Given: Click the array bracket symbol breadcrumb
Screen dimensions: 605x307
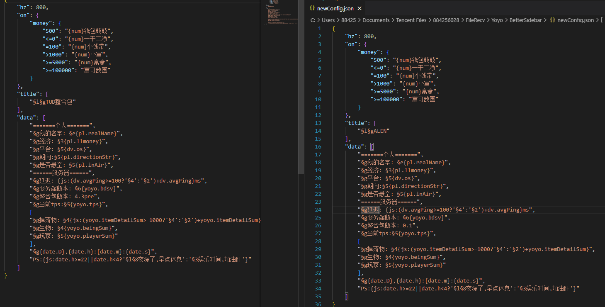Looking at the screenshot, I should tap(601, 20).
